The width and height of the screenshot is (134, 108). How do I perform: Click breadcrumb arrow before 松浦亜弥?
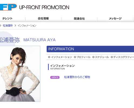0,26
